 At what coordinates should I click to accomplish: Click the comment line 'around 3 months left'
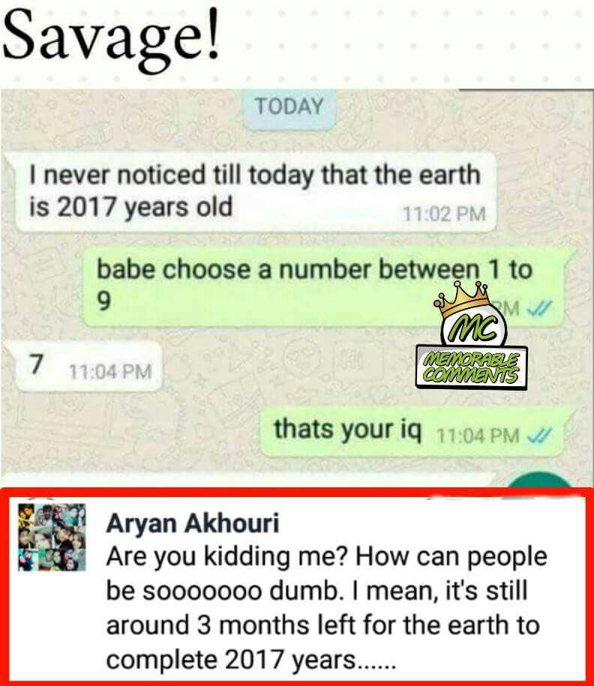coord(322,625)
